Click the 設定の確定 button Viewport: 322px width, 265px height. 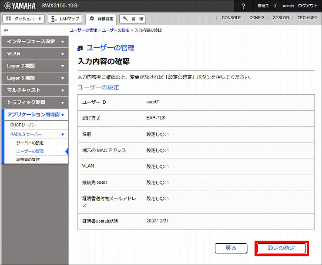click(x=282, y=248)
